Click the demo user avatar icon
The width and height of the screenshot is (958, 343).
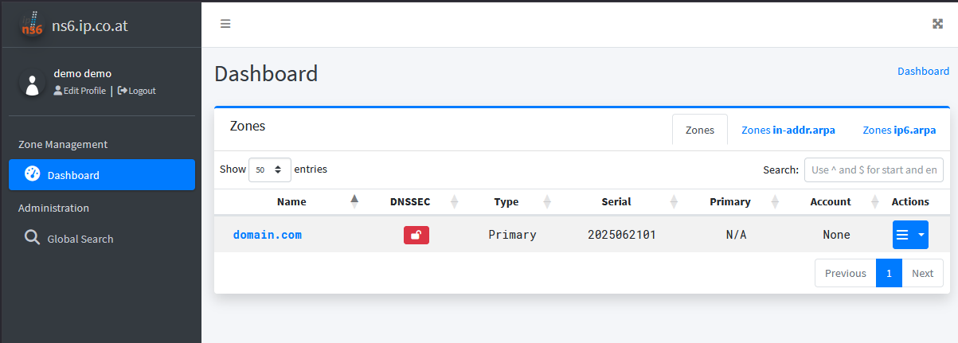(x=33, y=84)
